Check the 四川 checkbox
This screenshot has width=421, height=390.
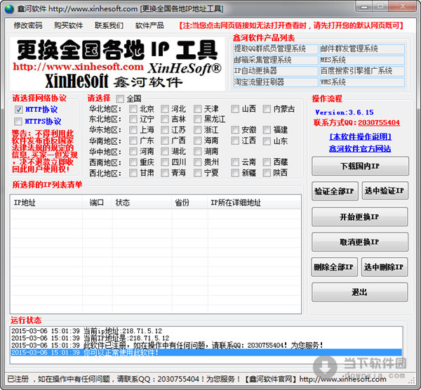(x=165, y=162)
